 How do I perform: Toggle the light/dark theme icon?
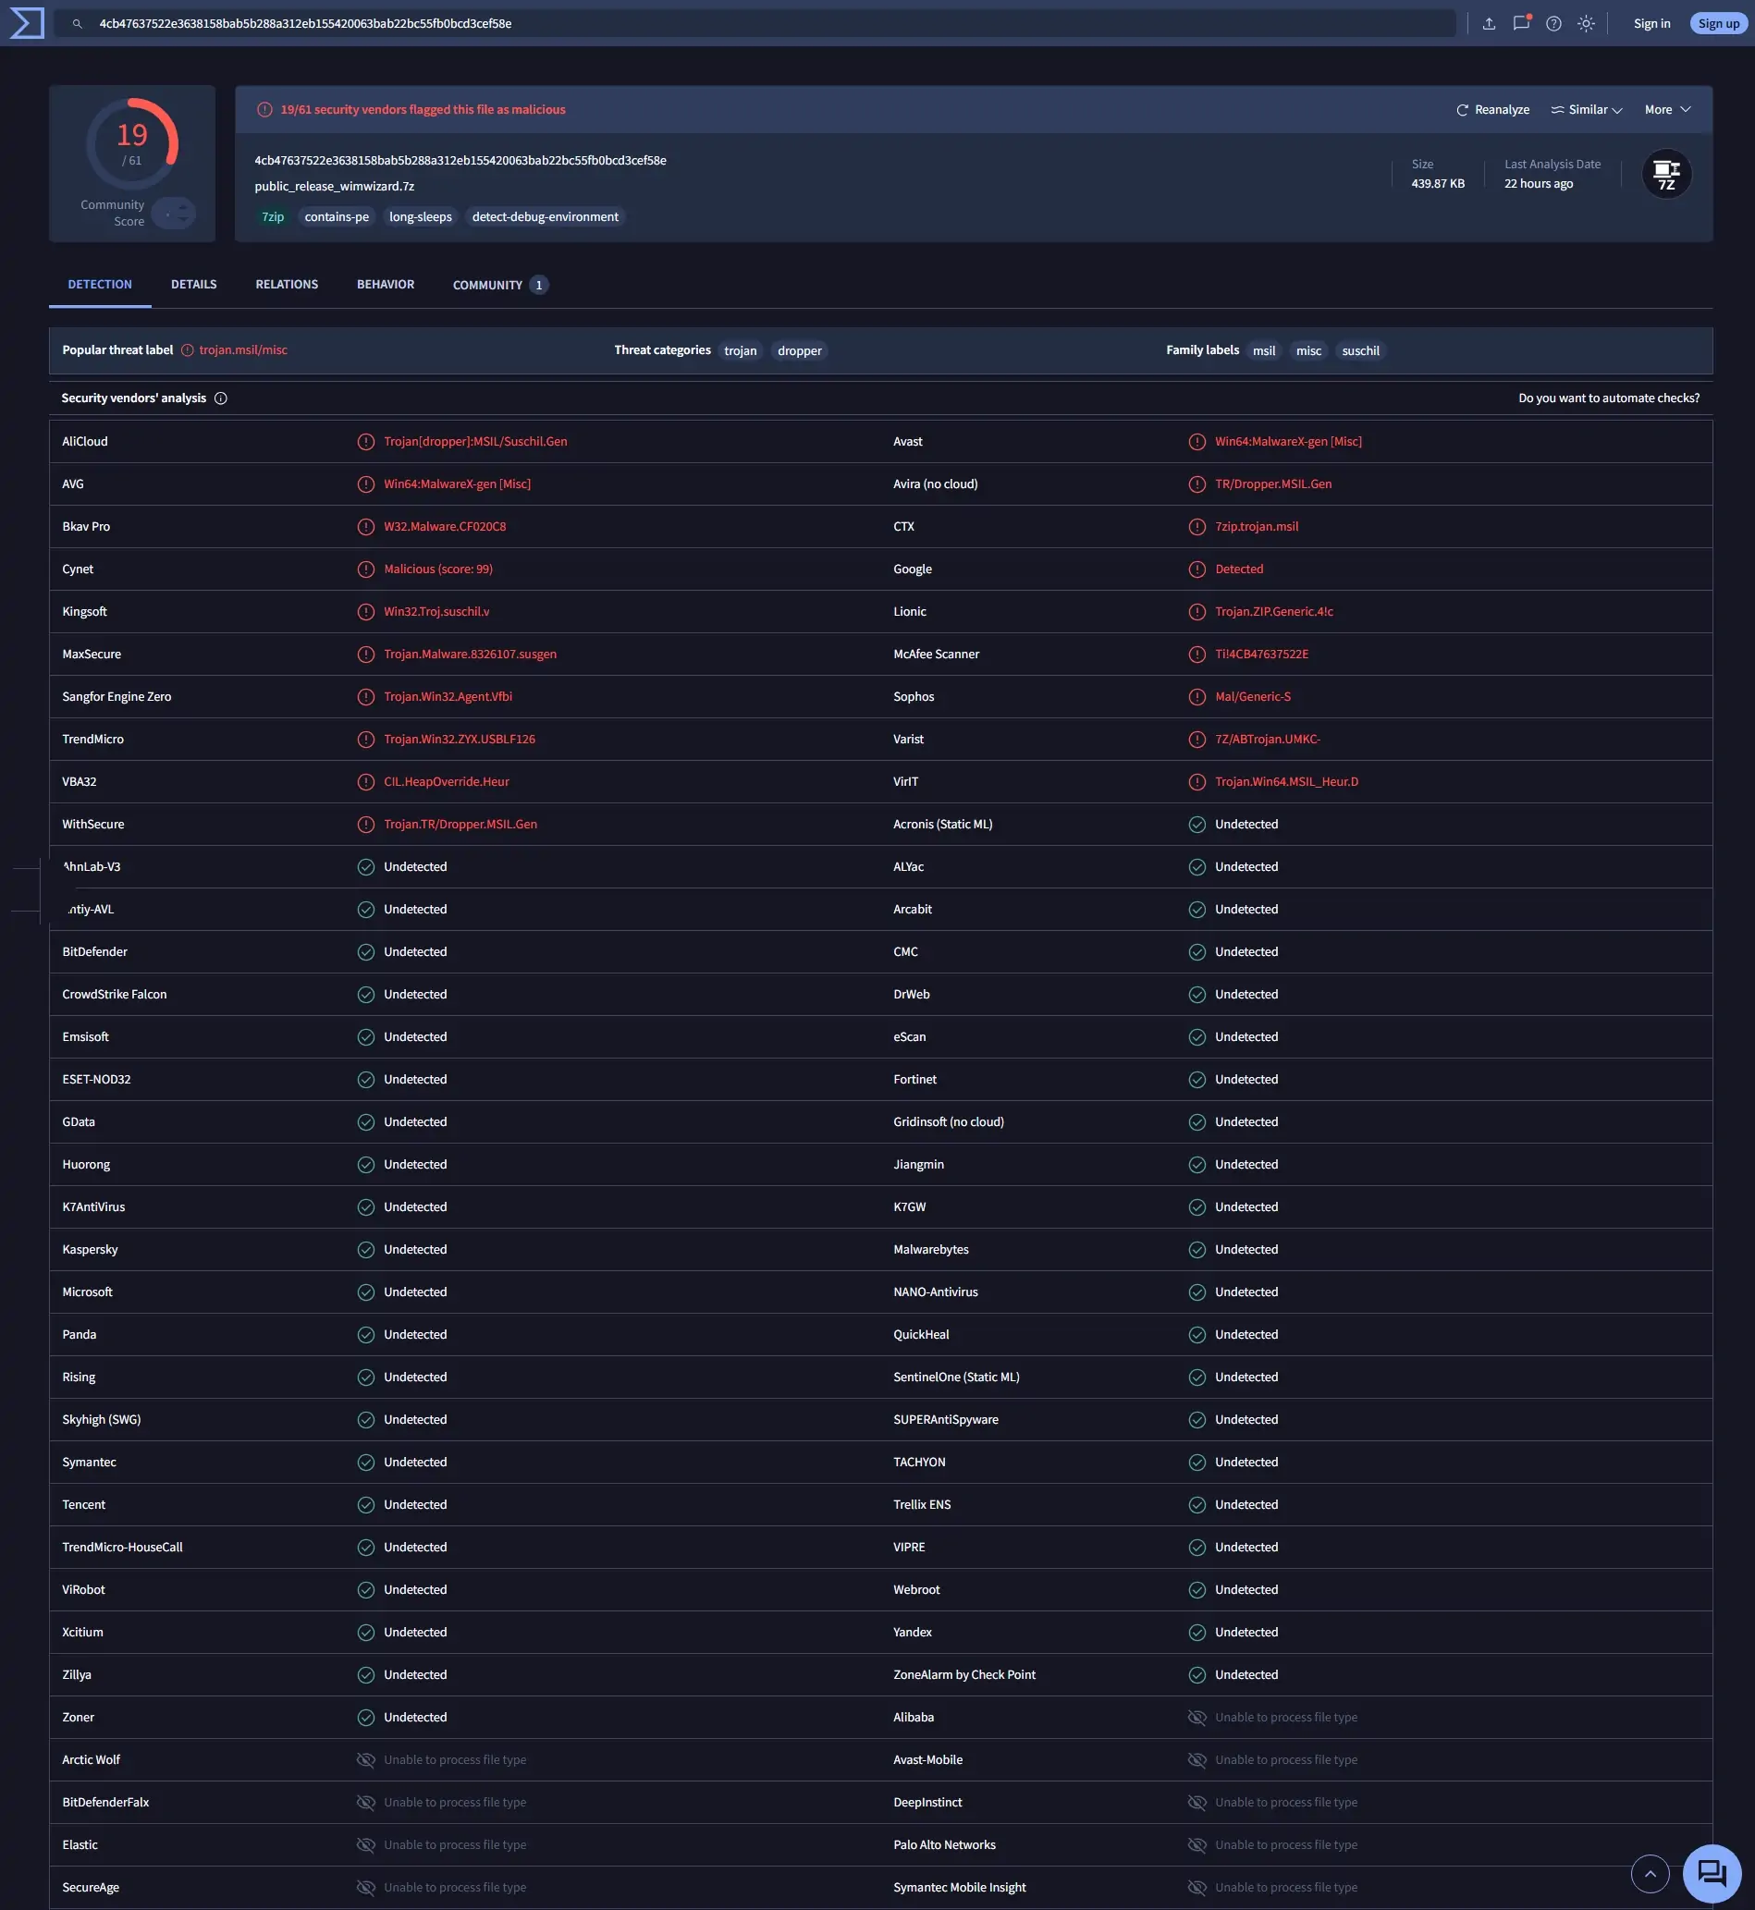[1586, 24]
